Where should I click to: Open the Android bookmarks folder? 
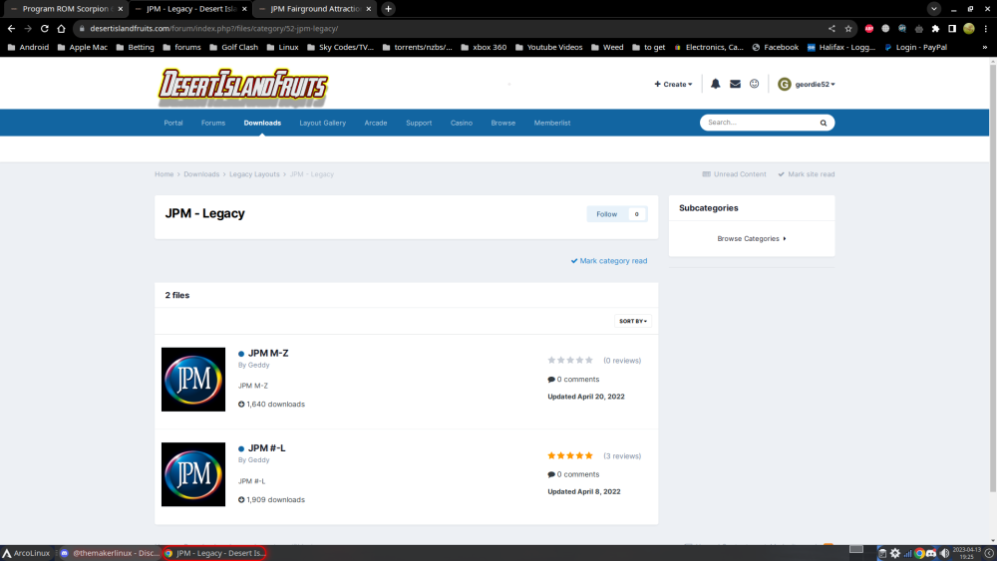[28, 47]
